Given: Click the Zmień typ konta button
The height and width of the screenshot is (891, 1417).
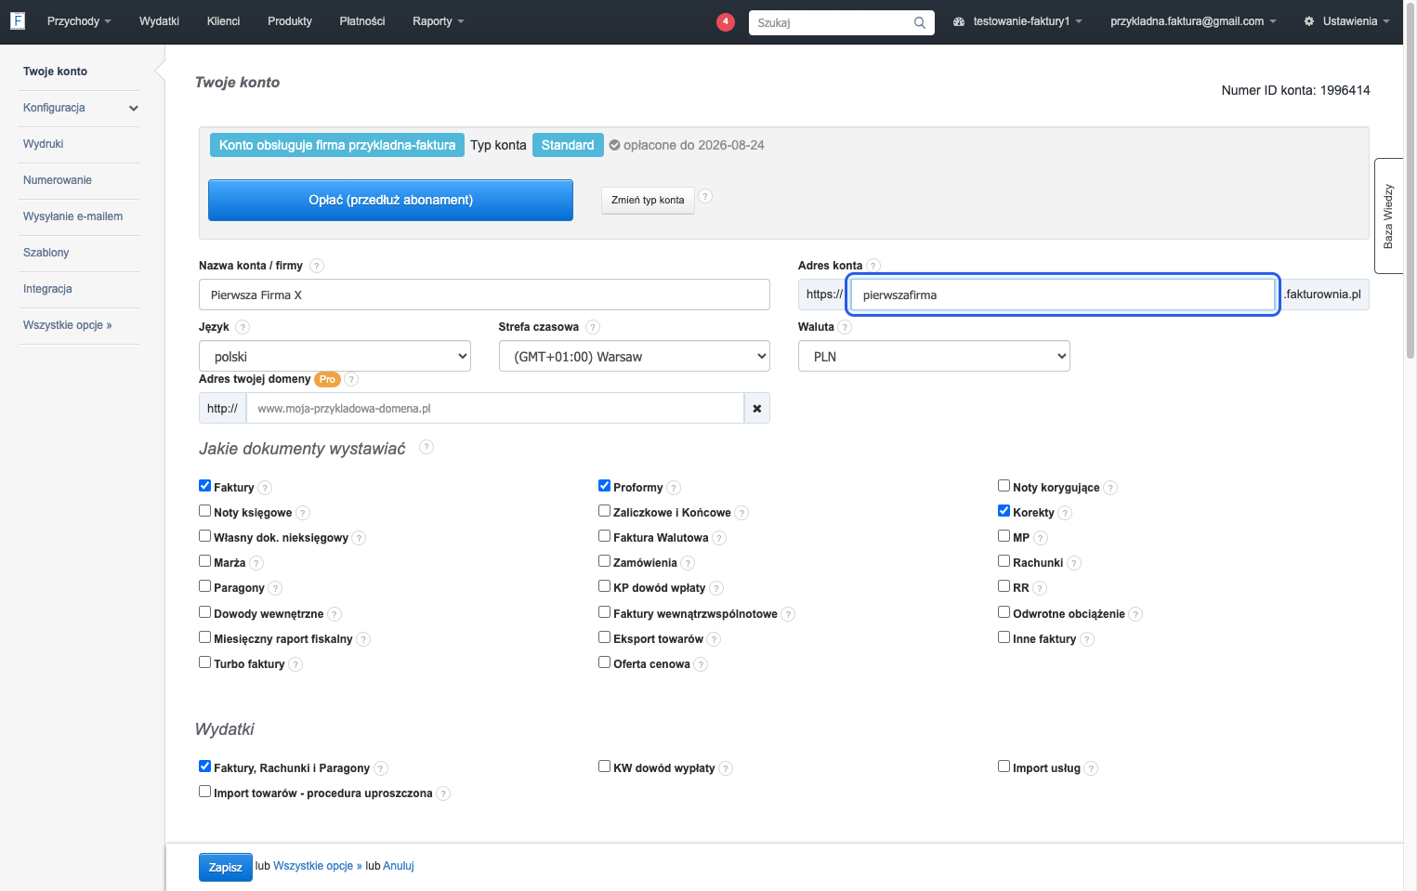Looking at the screenshot, I should [648, 200].
